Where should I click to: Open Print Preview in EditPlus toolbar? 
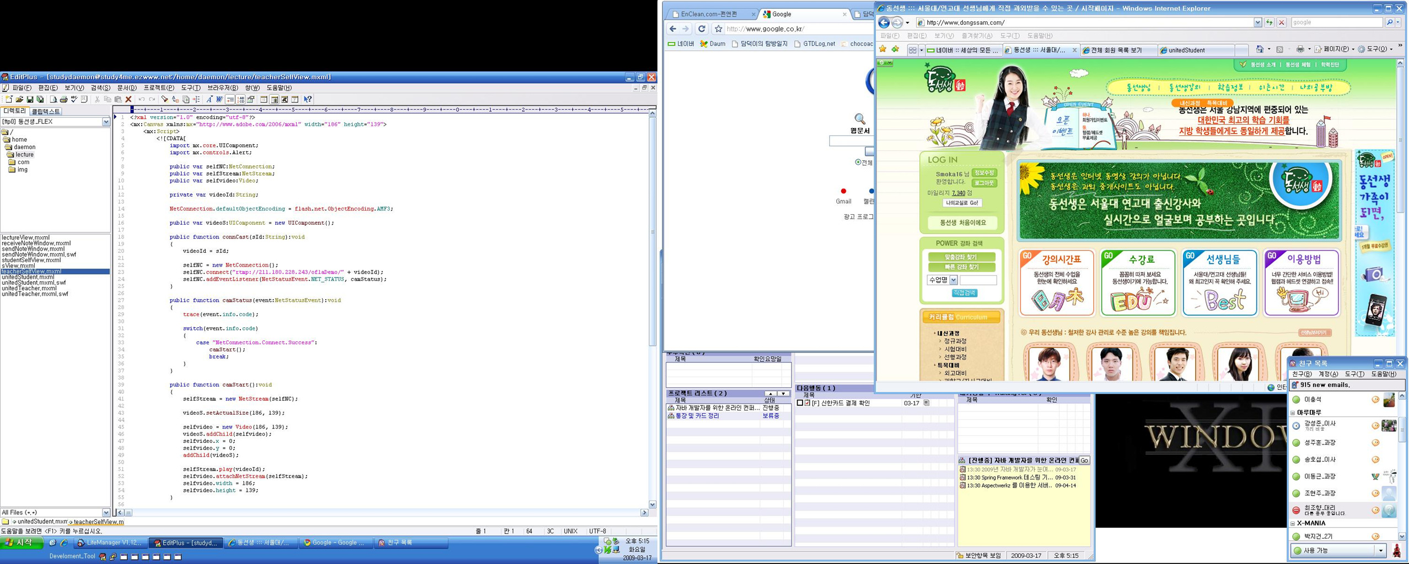pos(53,99)
